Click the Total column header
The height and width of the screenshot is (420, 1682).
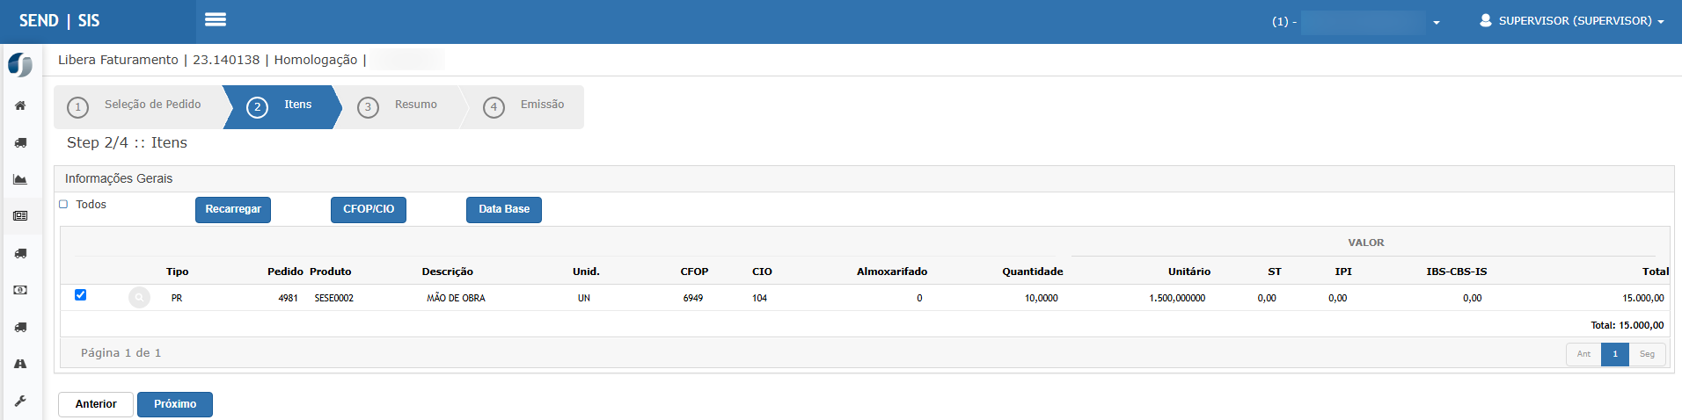click(1656, 272)
